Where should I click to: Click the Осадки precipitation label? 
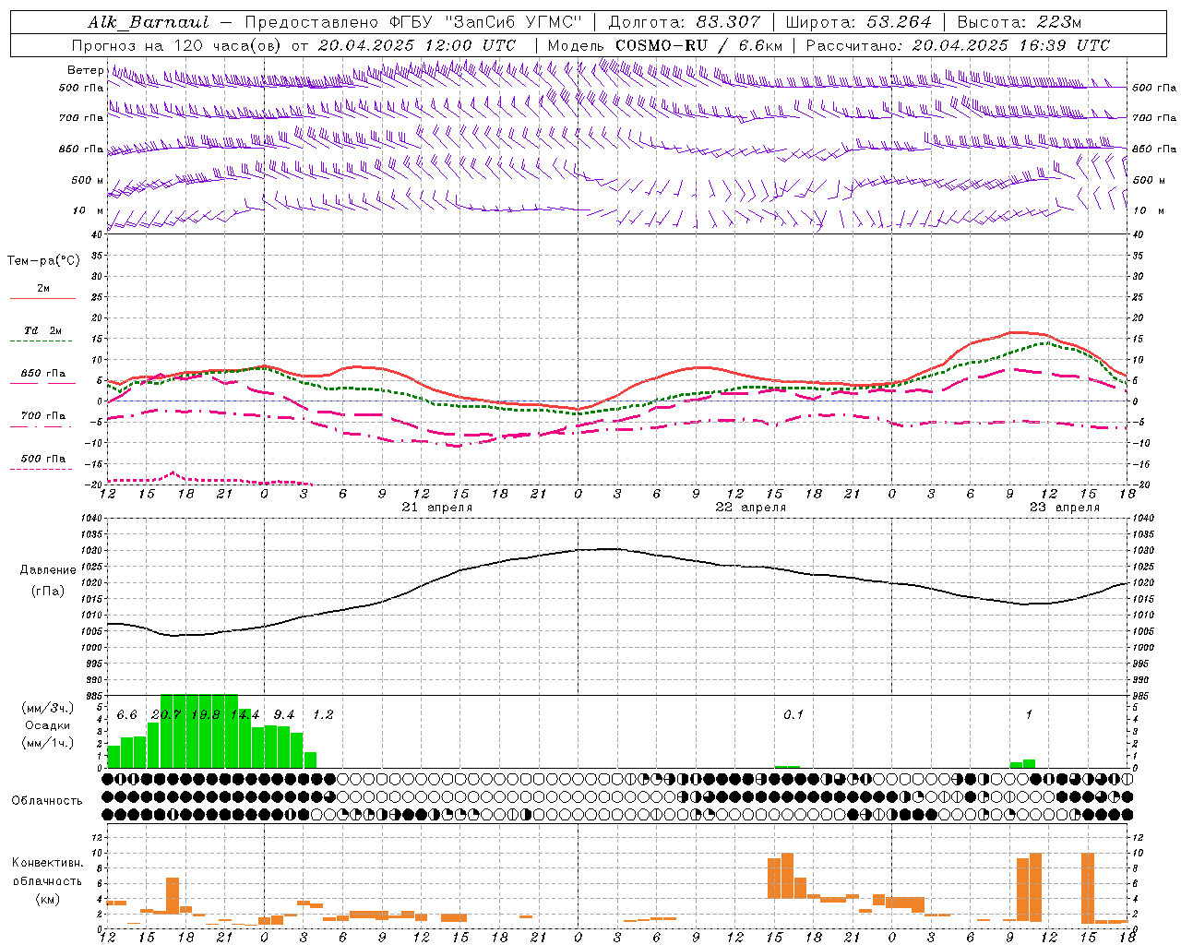(x=47, y=725)
